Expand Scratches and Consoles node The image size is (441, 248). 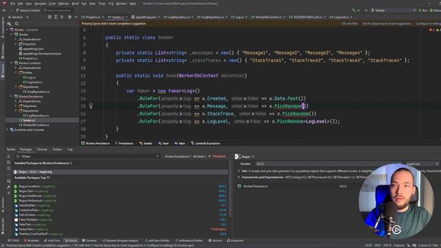(8, 130)
